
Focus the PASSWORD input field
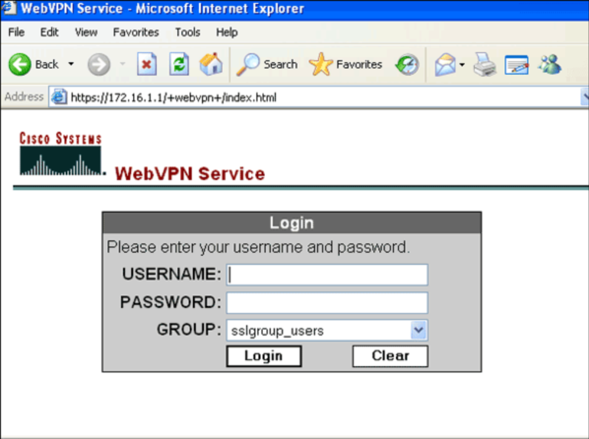tap(327, 303)
